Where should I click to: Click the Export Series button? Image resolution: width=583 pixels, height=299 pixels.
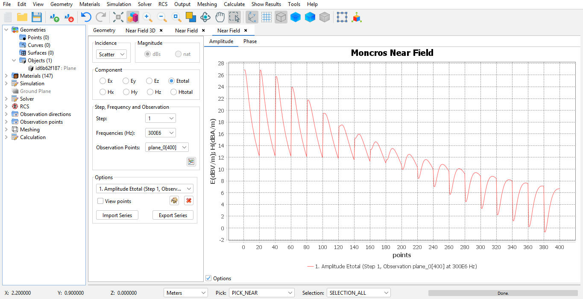(x=173, y=215)
